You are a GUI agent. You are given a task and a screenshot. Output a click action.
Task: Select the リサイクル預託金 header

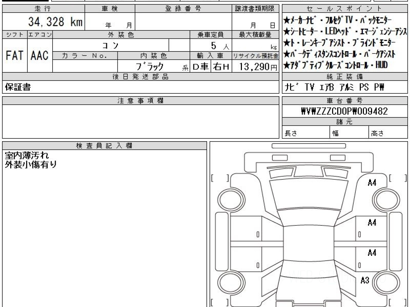255,56
